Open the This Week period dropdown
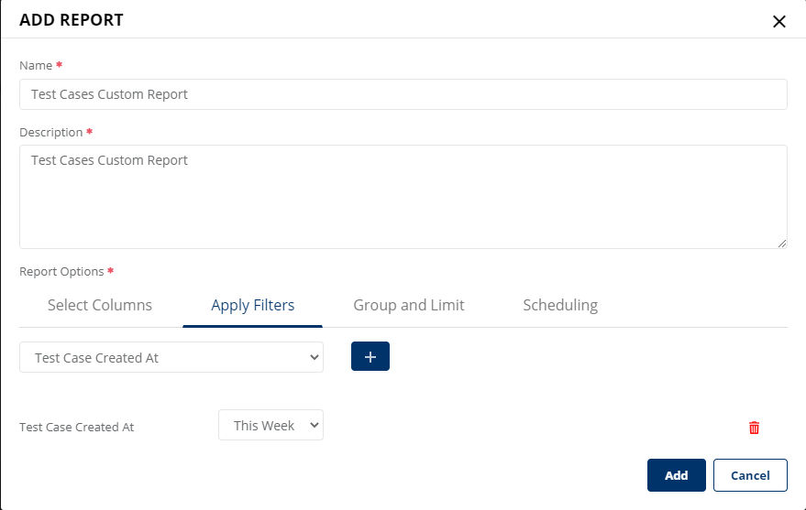The height and width of the screenshot is (510, 806). 271,425
